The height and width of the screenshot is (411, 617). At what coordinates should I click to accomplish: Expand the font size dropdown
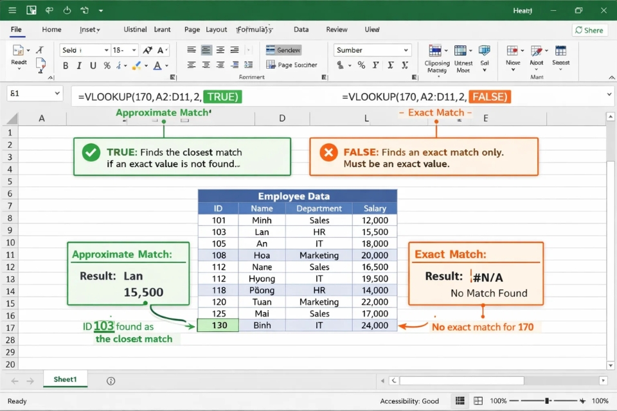pyautogui.click(x=132, y=50)
